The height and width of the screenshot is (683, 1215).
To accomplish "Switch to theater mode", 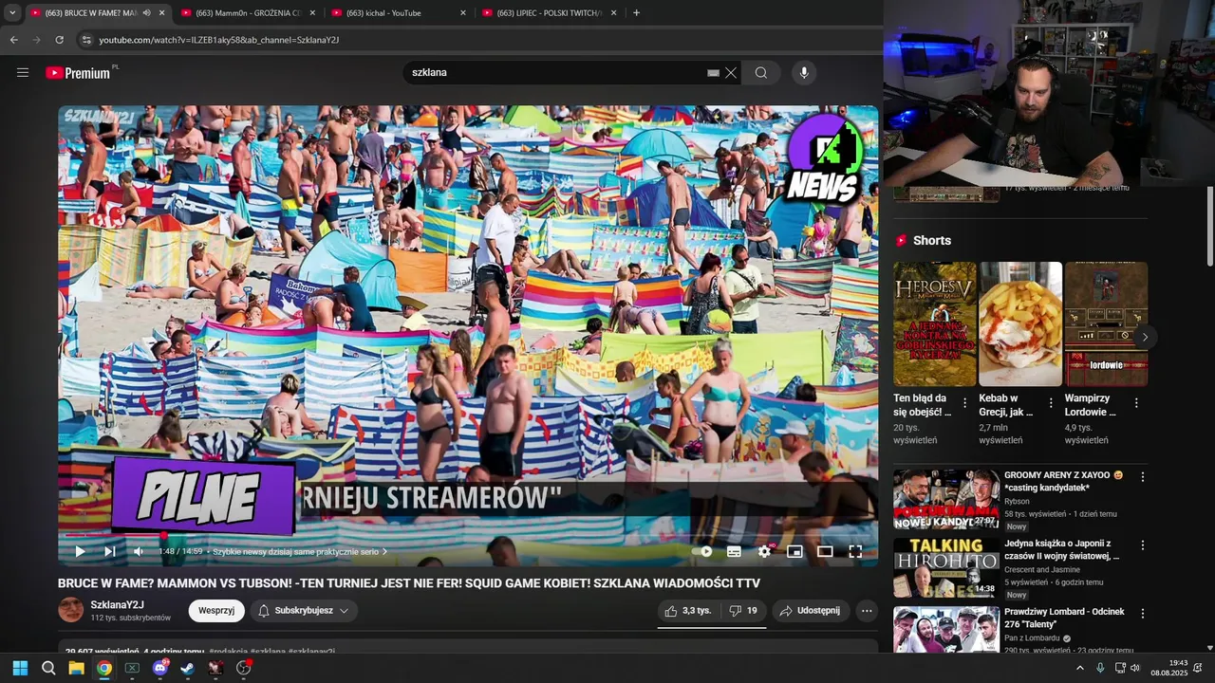I will pos(825,551).
